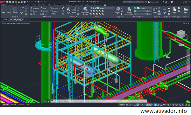Click the Copiar tool in Modificar
The width and height of the screenshot is (191, 115).
(x=34, y=11)
